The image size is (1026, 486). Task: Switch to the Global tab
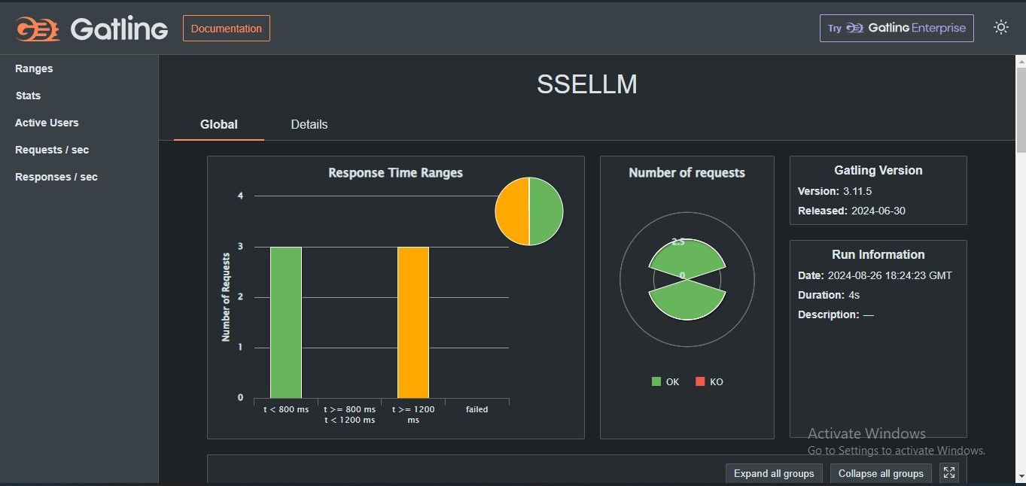(219, 124)
